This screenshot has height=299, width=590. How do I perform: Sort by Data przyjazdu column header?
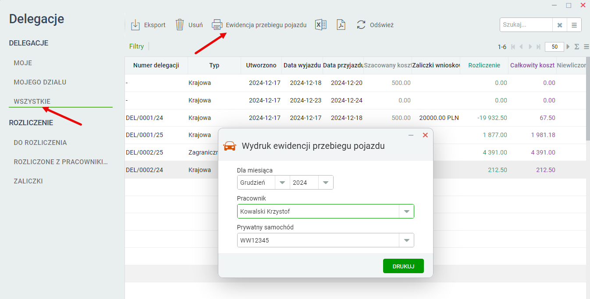[x=343, y=65]
